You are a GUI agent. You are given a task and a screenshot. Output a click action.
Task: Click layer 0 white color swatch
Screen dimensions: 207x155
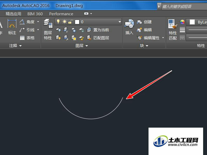pos(77,22)
